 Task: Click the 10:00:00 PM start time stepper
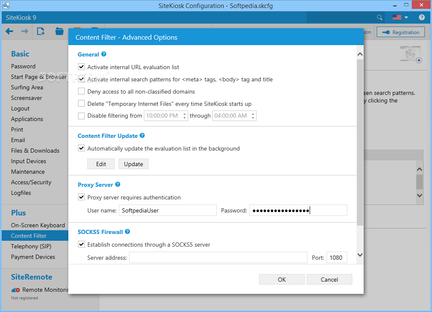pos(185,116)
